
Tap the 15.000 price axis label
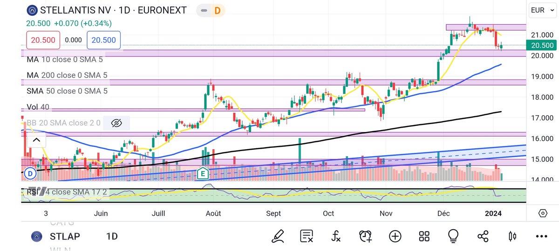coord(541,159)
